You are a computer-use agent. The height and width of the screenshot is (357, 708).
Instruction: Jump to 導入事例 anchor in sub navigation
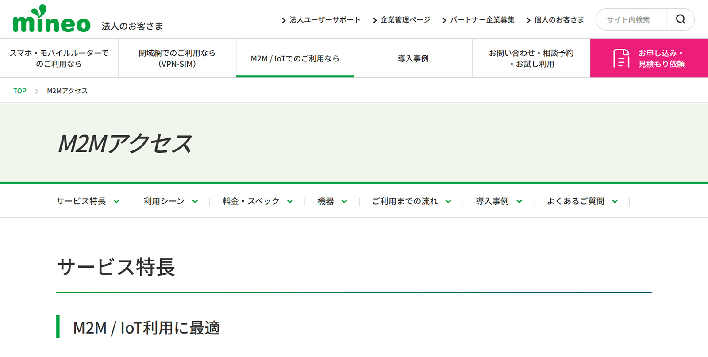(x=492, y=201)
